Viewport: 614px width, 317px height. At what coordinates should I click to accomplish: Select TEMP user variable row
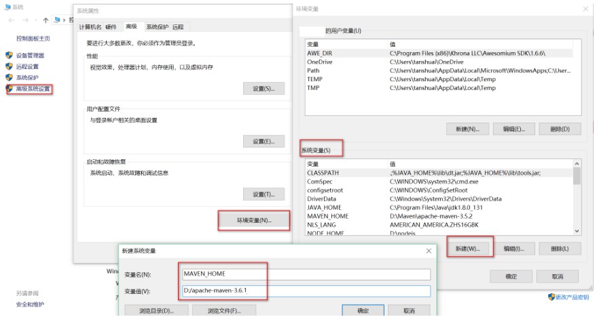[439, 79]
